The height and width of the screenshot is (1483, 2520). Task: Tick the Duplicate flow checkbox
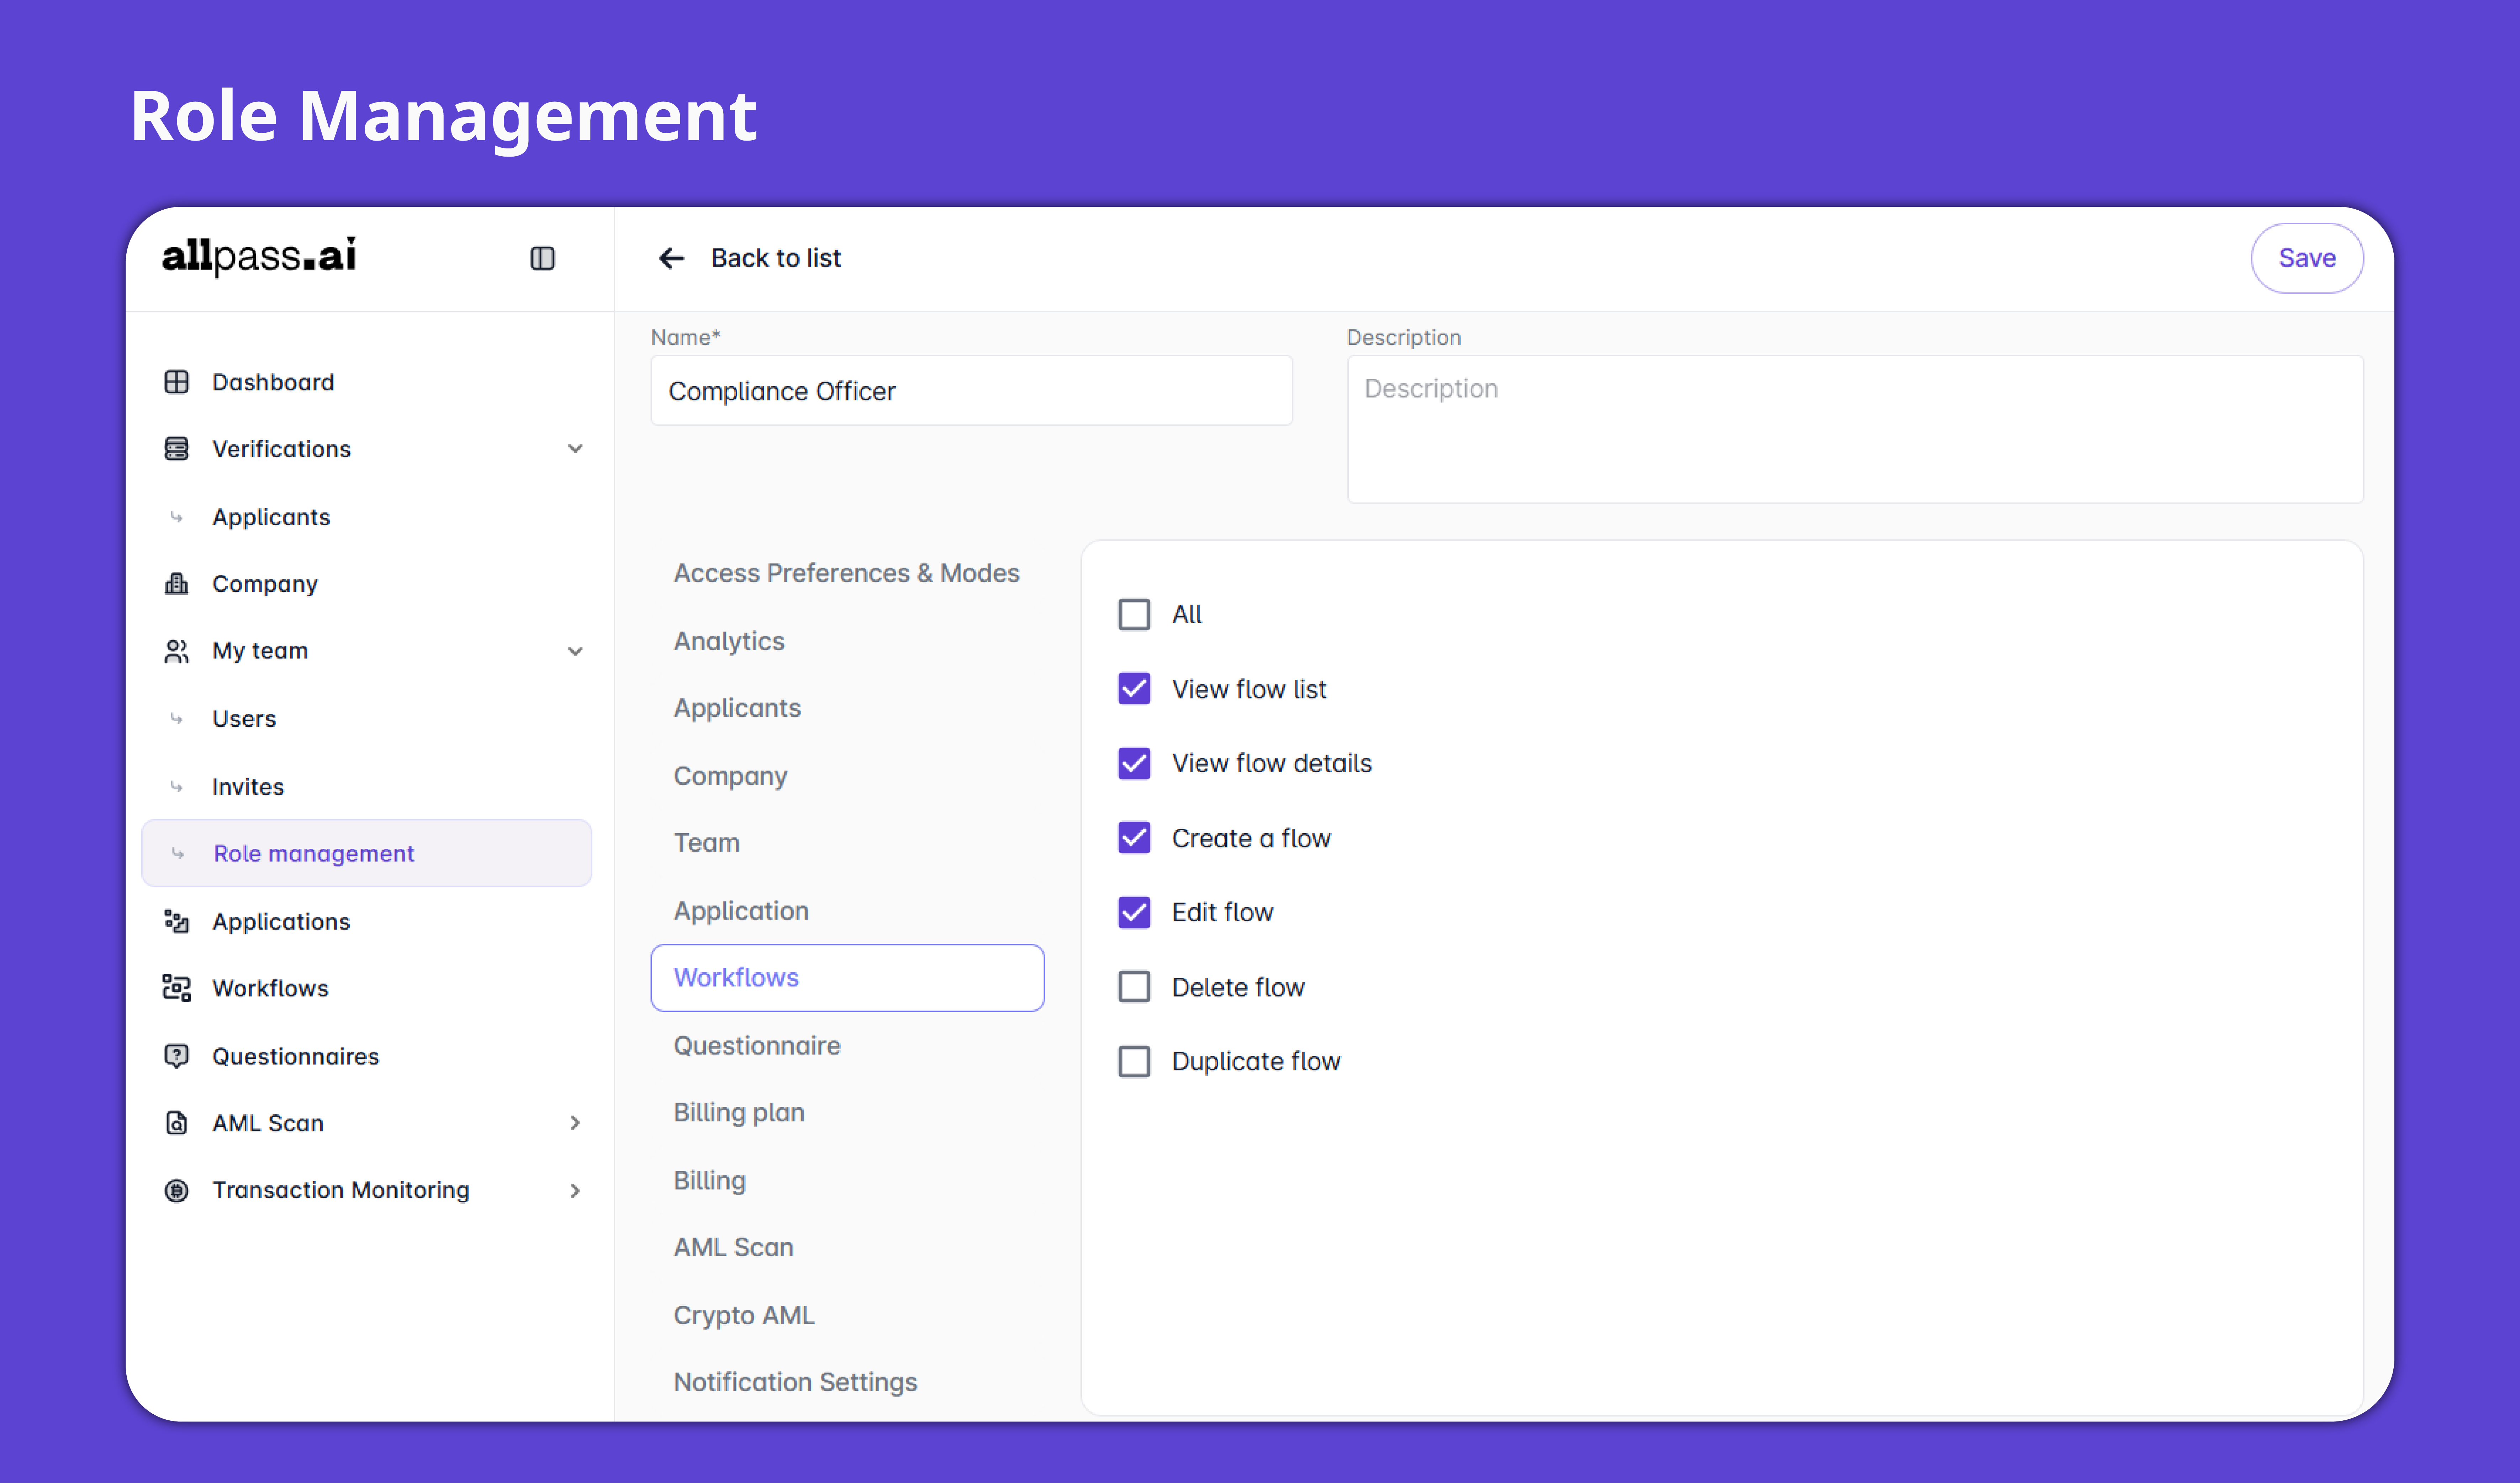coord(1134,1061)
